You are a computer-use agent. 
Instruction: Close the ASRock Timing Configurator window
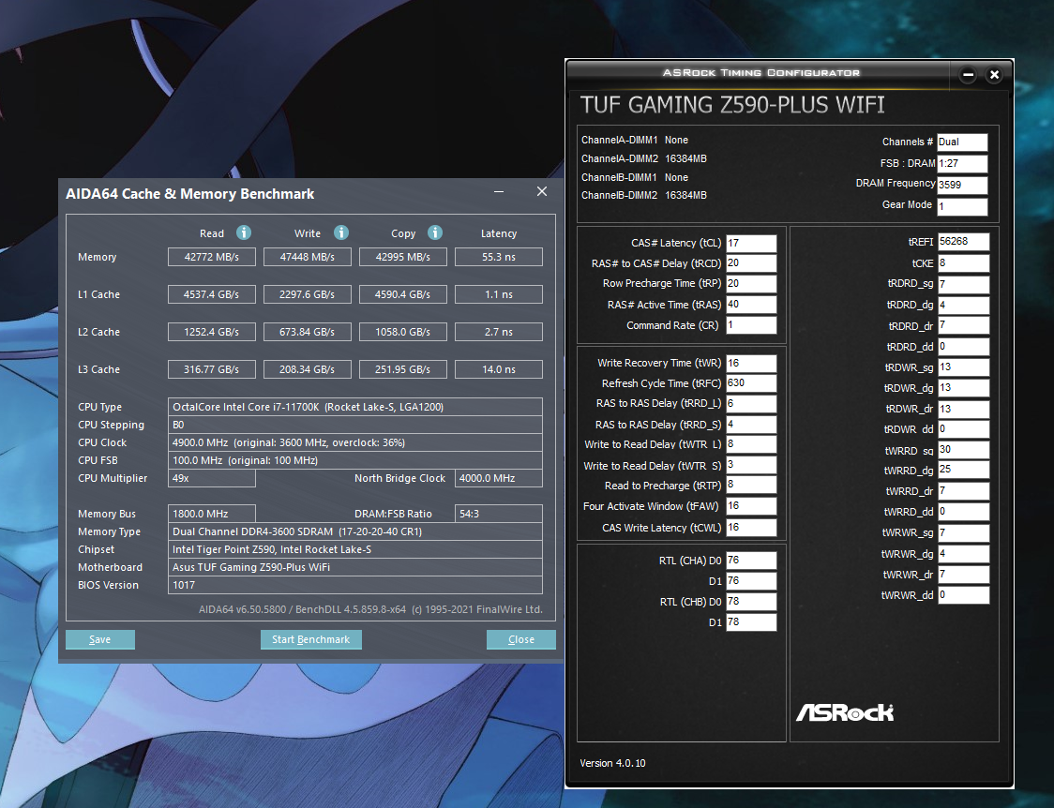tap(994, 75)
